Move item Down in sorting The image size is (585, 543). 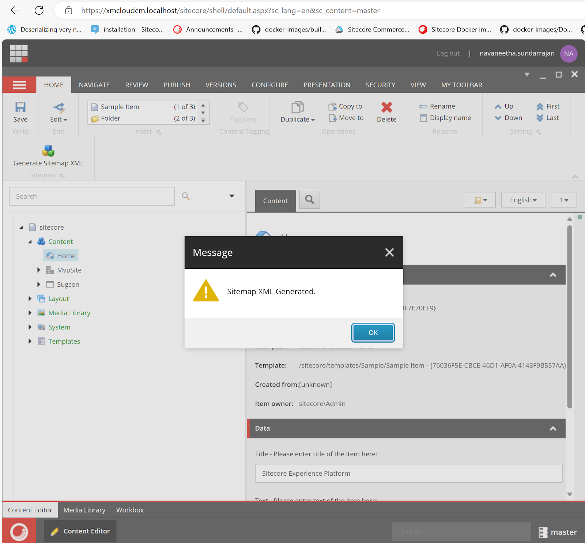(508, 118)
